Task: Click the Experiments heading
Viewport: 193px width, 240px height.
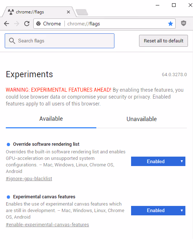Action: (x=29, y=74)
